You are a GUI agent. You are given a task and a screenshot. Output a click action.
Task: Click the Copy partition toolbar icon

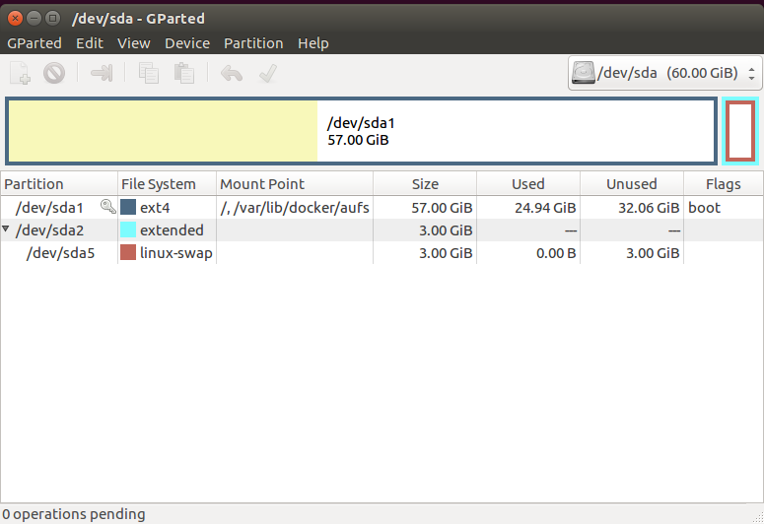[x=149, y=74]
